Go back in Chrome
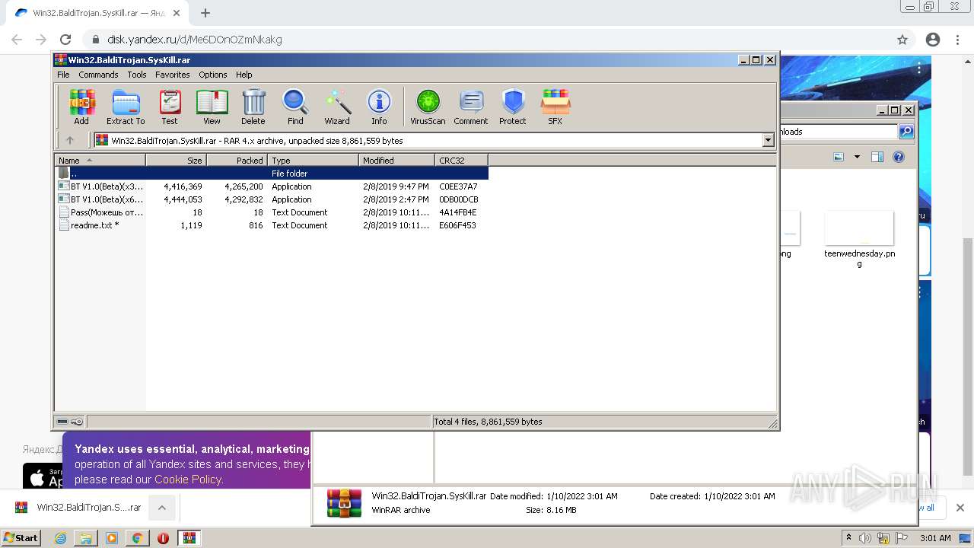 coord(17,40)
